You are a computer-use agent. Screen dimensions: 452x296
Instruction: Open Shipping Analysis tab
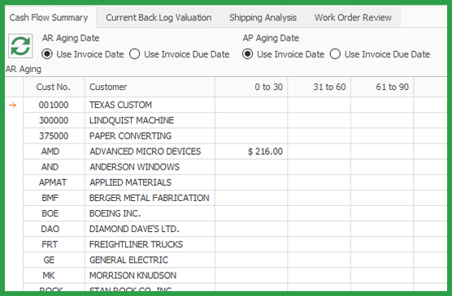[x=263, y=18]
